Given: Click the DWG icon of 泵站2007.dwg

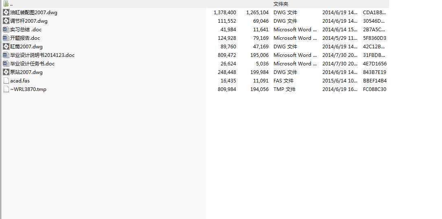Looking at the screenshot, I should (x=6, y=72).
